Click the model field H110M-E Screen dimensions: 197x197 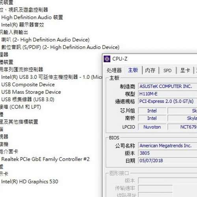pyautogui.click(x=167, y=94)
